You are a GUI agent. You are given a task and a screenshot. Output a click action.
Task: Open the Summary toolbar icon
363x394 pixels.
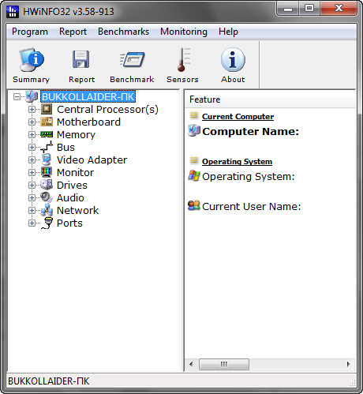(32, 60)
